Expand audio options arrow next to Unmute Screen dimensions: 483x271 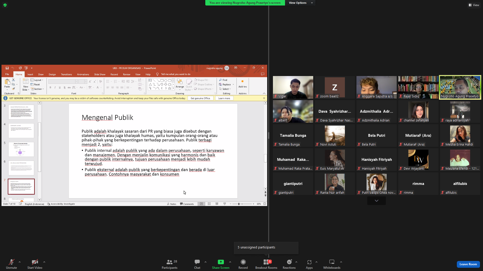pos(20,262)
